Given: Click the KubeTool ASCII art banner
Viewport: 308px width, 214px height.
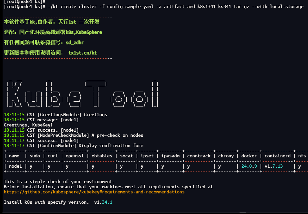Looking at the screenshot, I should (x=83, y=93).
